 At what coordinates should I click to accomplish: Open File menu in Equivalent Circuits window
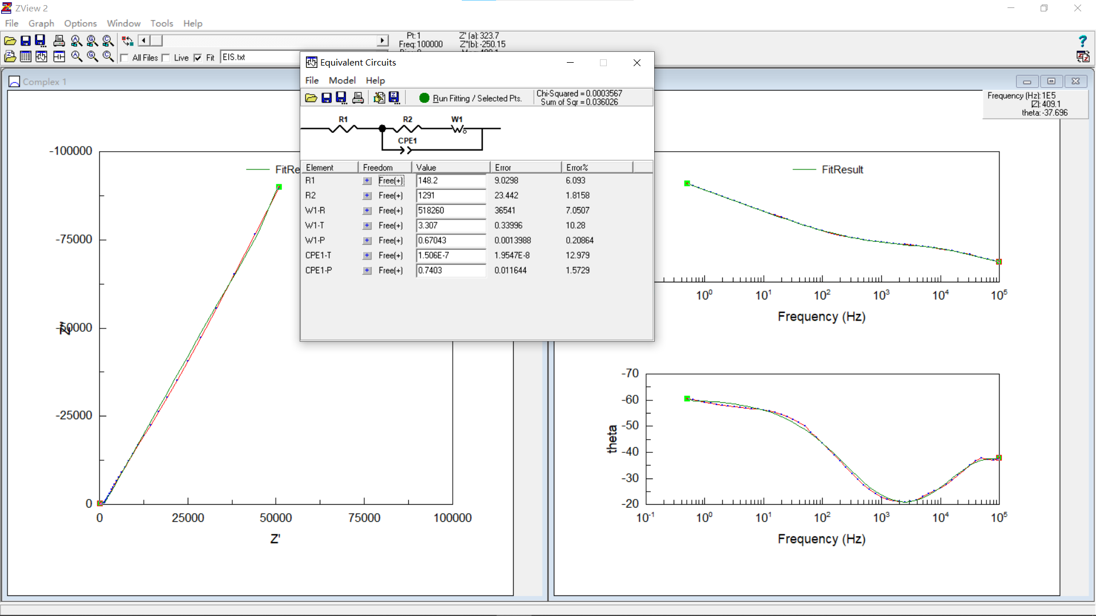[312, 80]
